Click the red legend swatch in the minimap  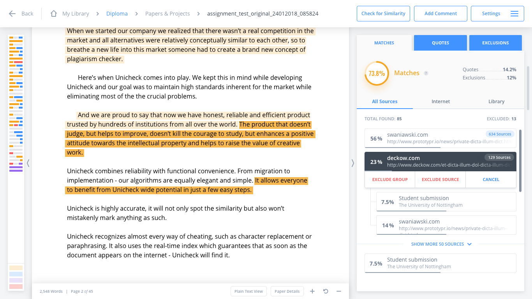[x=16, y=287]
